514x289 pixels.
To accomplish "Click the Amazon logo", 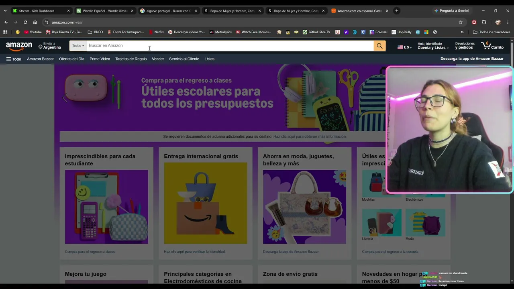I will click(x=19, y=46).
